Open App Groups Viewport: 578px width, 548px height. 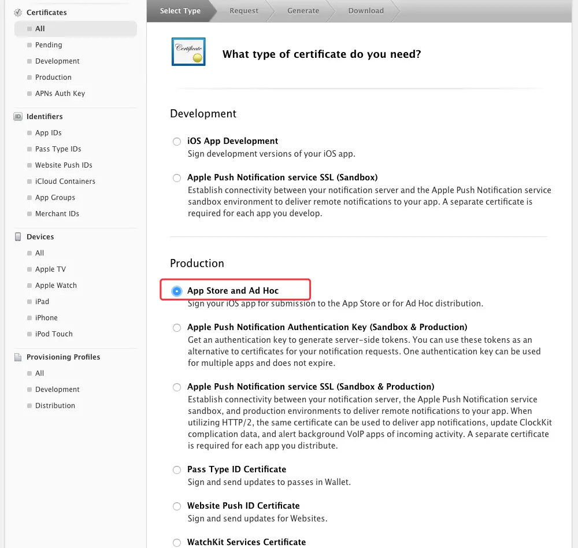(55, 198)
